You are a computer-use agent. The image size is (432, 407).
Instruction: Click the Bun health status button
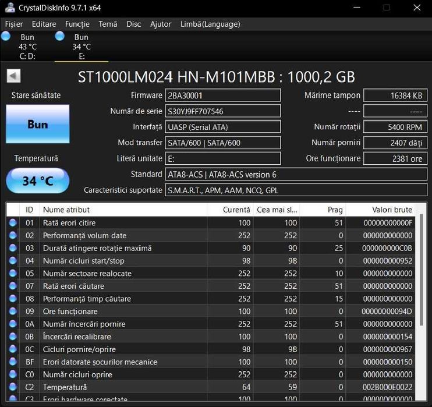[x=38, y=124]
